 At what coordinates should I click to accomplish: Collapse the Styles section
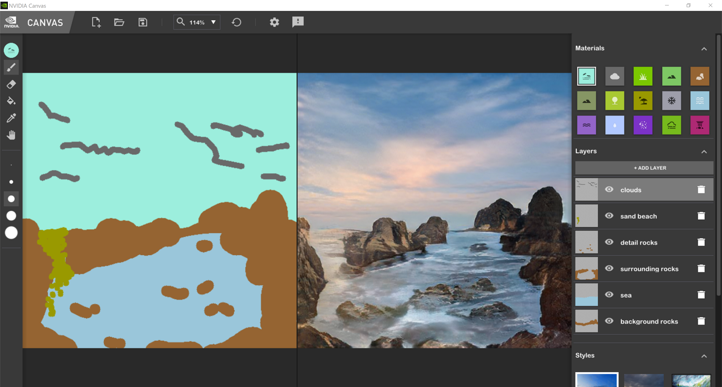704,356
